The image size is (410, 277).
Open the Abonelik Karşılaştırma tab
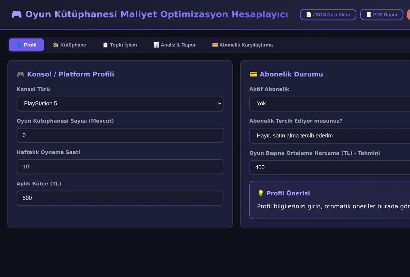242,45
